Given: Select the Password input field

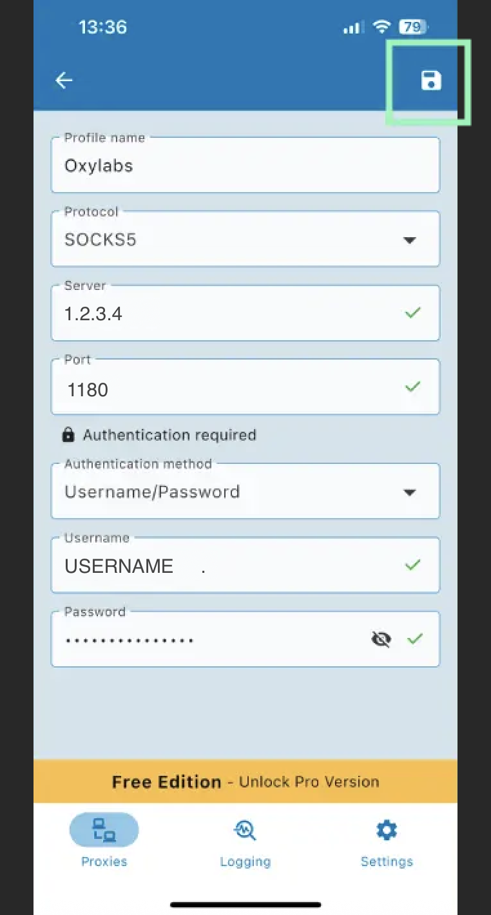Looking at the screenshot, I should (x=246, y=639).
